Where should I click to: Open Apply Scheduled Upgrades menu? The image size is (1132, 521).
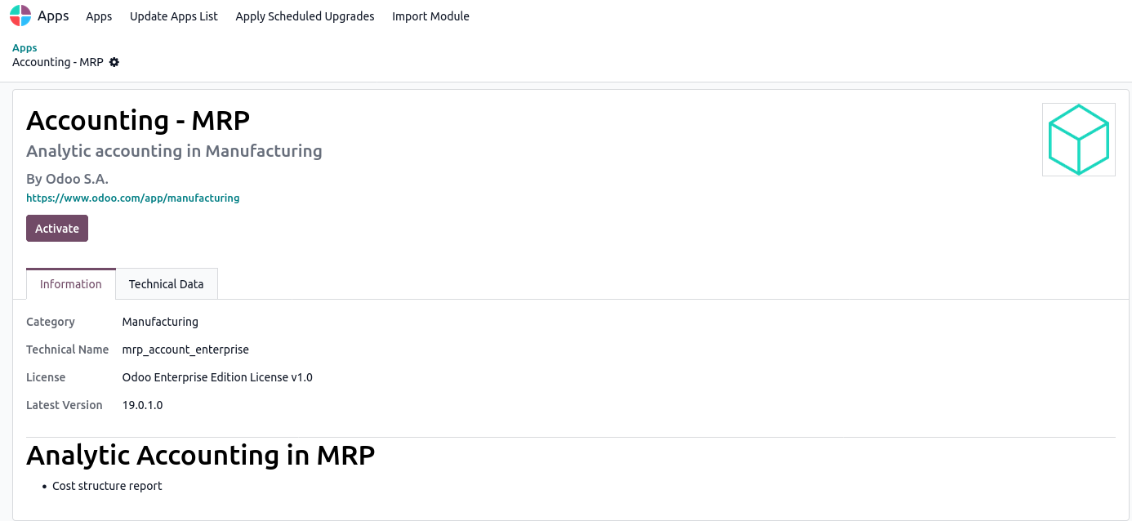pos(305,16)
